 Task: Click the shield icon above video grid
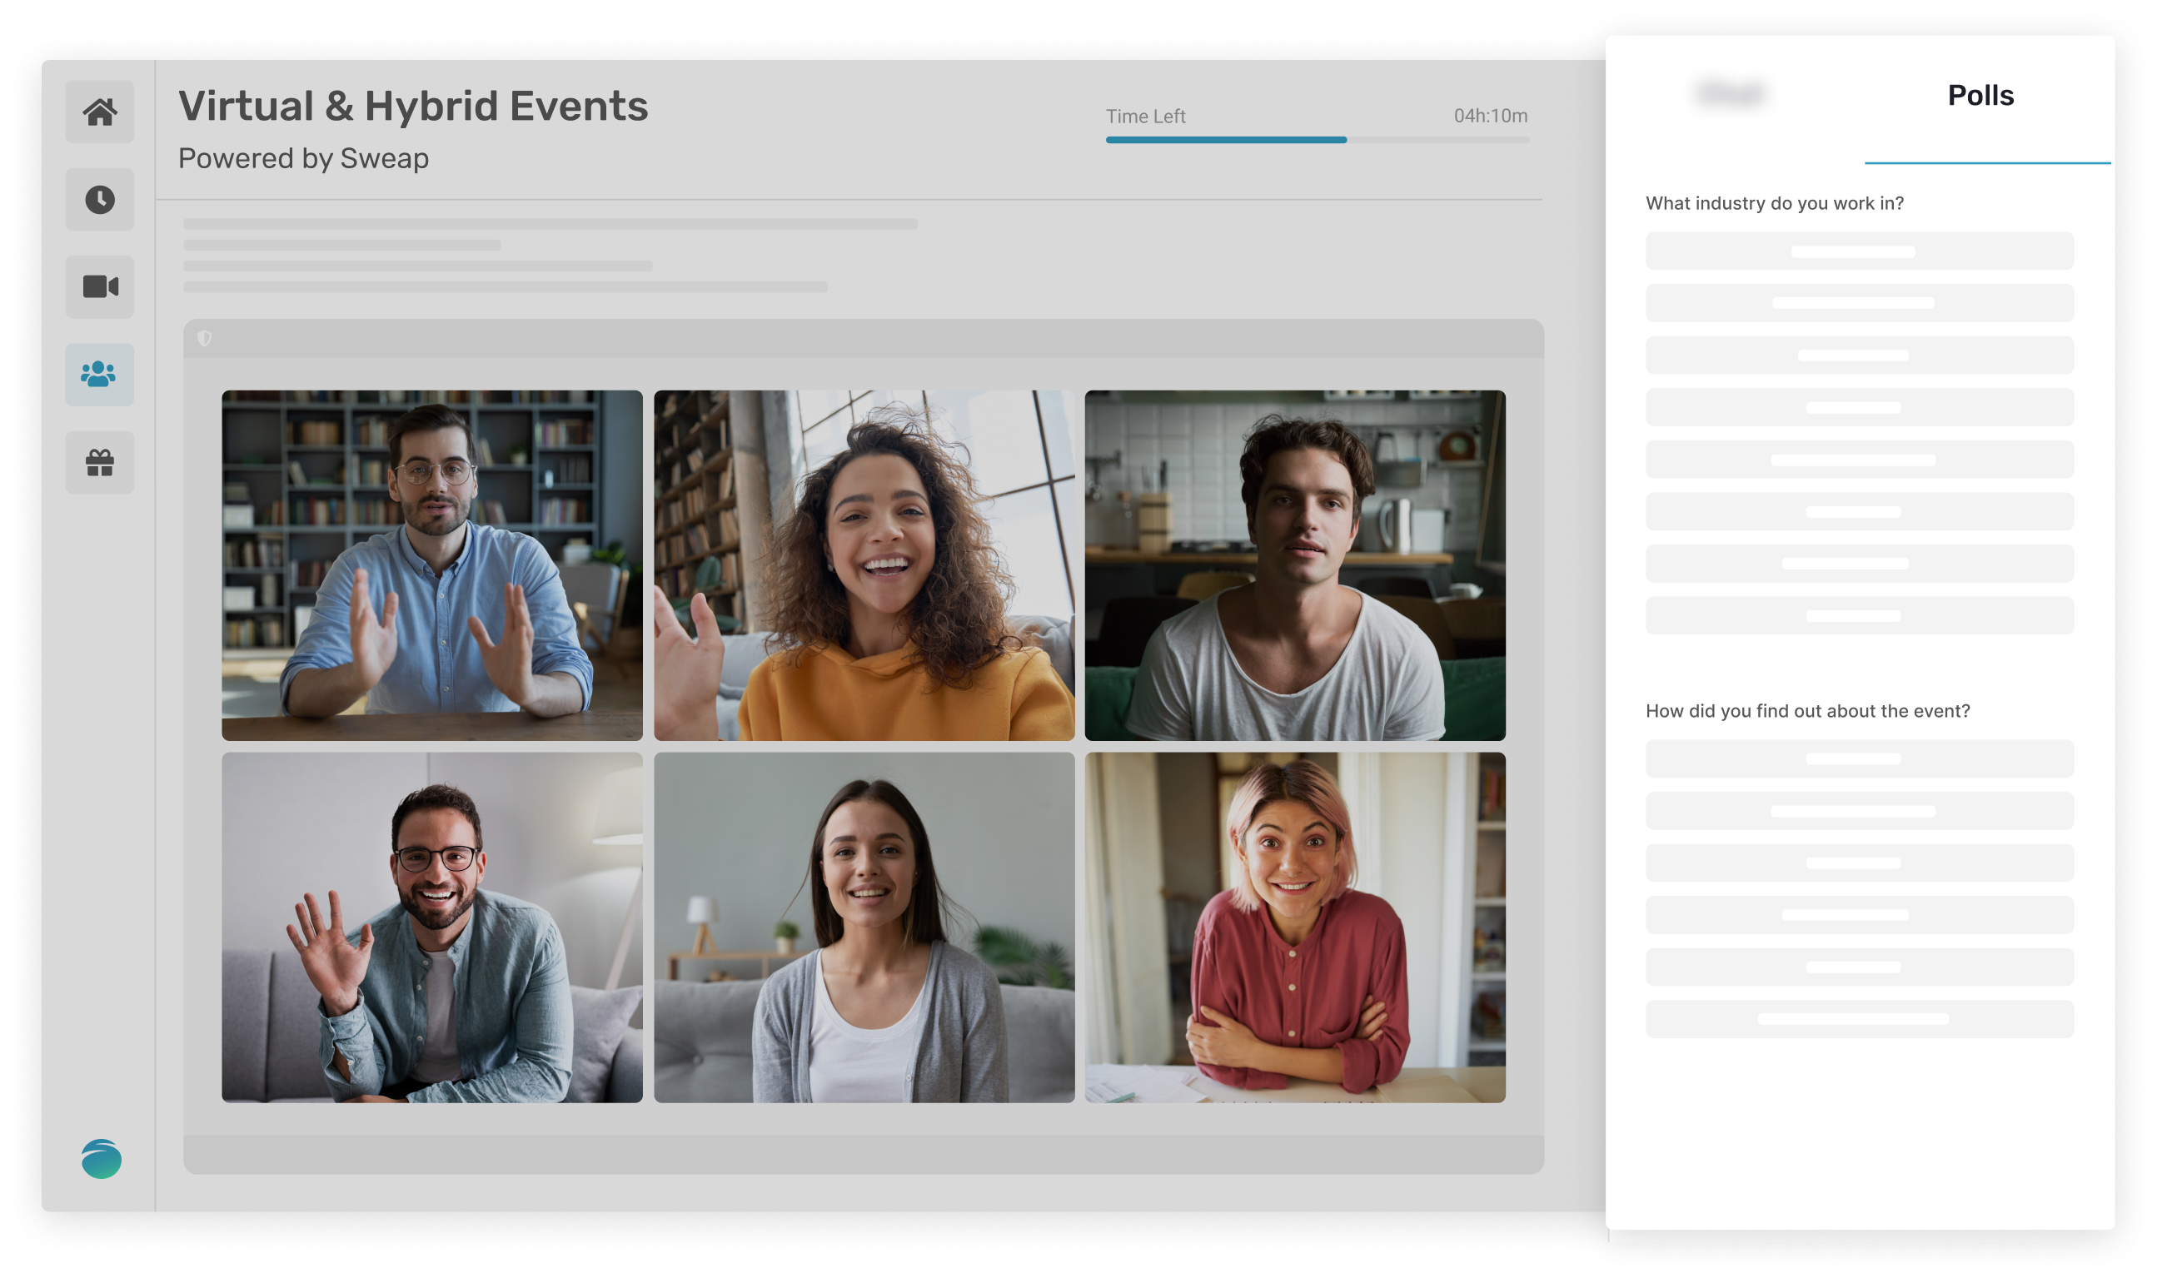[x=204, y=339]
